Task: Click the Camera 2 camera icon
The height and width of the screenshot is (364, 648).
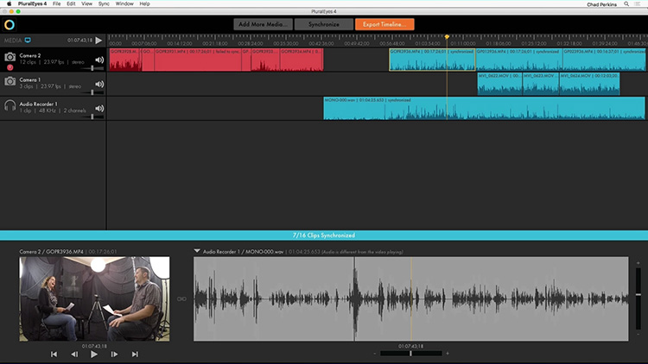Action: tap(10, 57)
